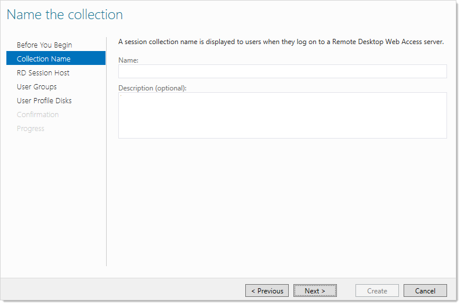This screenshot has width=461, height=305.
Task: Select the Collection Name step
Action: click(x=56, y=58)
